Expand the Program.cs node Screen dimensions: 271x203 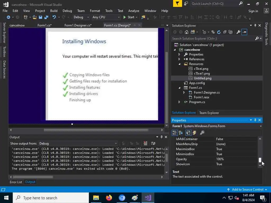point(179,102)
